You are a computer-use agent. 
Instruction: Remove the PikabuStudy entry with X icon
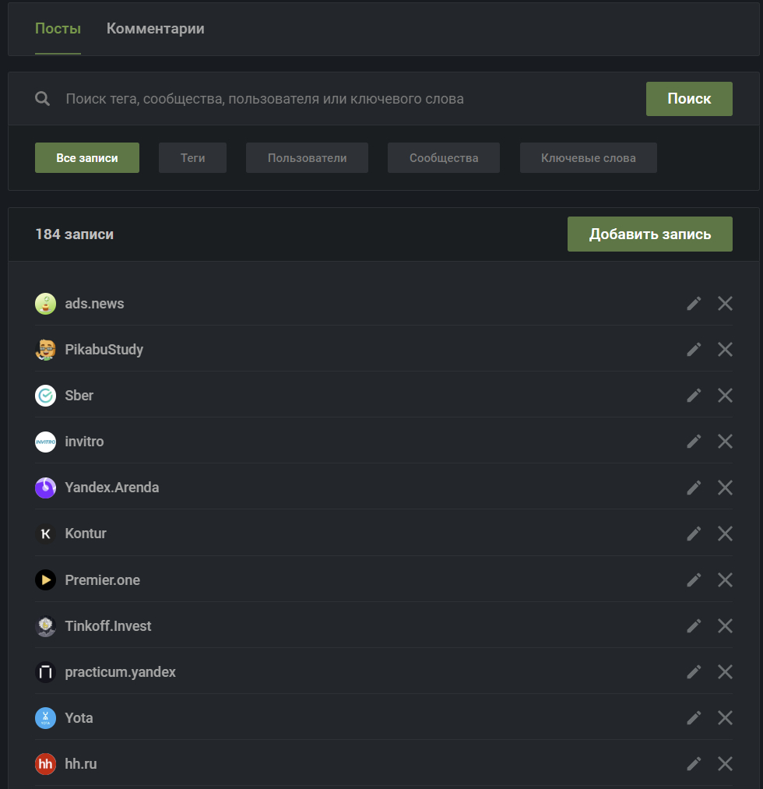725,350
